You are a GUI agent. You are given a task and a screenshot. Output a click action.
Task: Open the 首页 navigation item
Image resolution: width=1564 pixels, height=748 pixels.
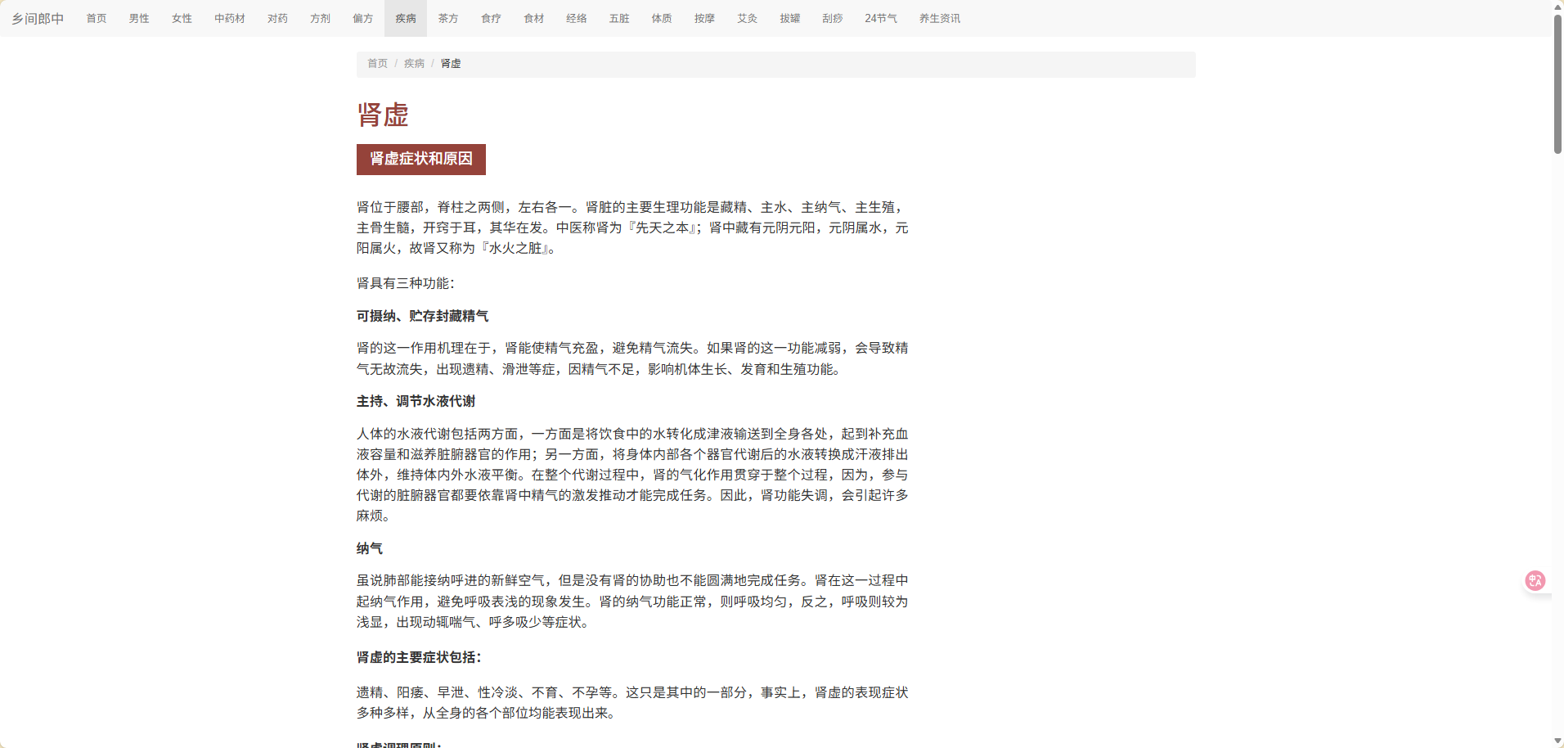[96, 18]
